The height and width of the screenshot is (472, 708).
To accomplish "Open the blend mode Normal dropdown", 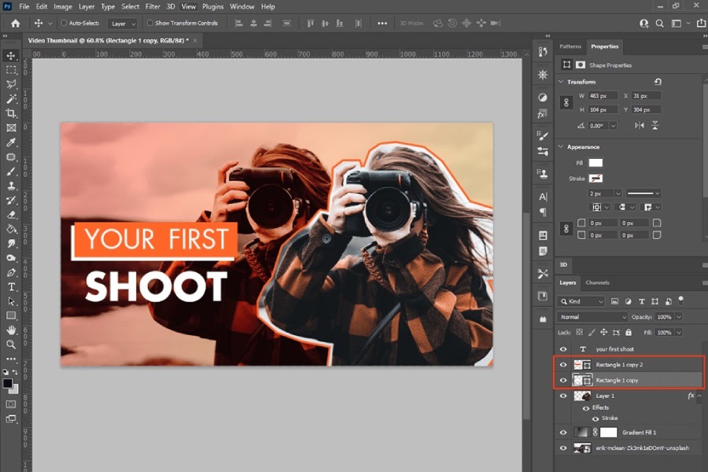I will click(x=592, y=317).
